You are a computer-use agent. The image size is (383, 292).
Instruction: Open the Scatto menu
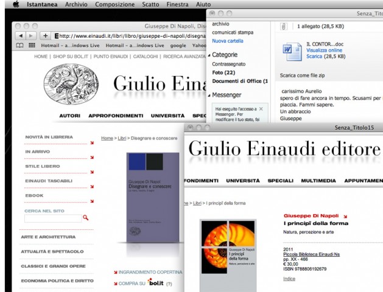click(150, 4)
